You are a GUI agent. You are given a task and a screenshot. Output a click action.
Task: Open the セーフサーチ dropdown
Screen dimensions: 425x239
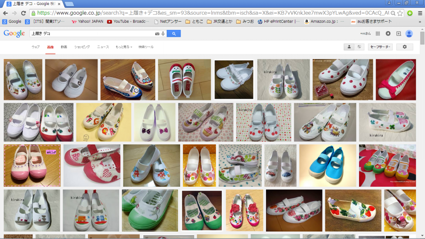point(380,47)
